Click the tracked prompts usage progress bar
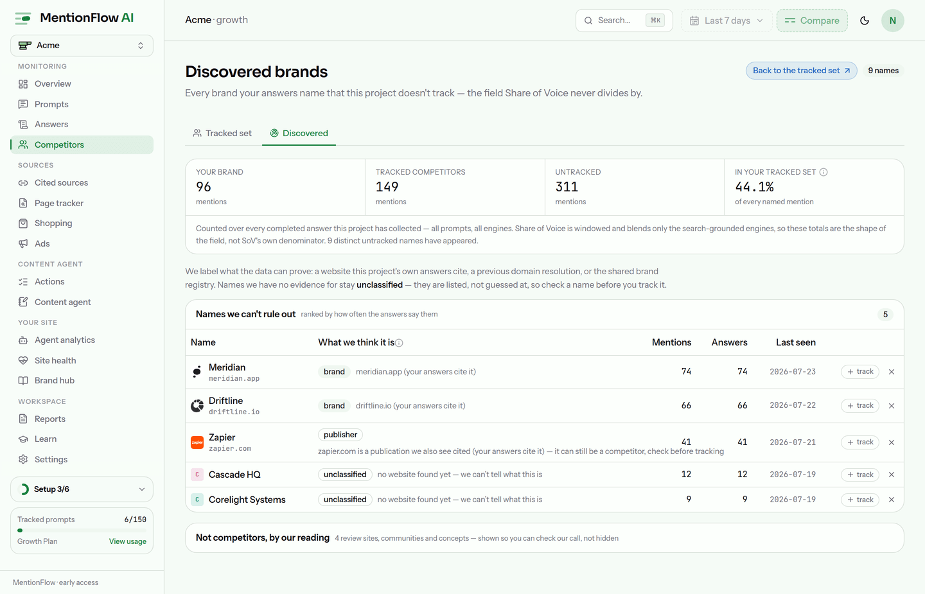925x594 pixels. point(82,530)
